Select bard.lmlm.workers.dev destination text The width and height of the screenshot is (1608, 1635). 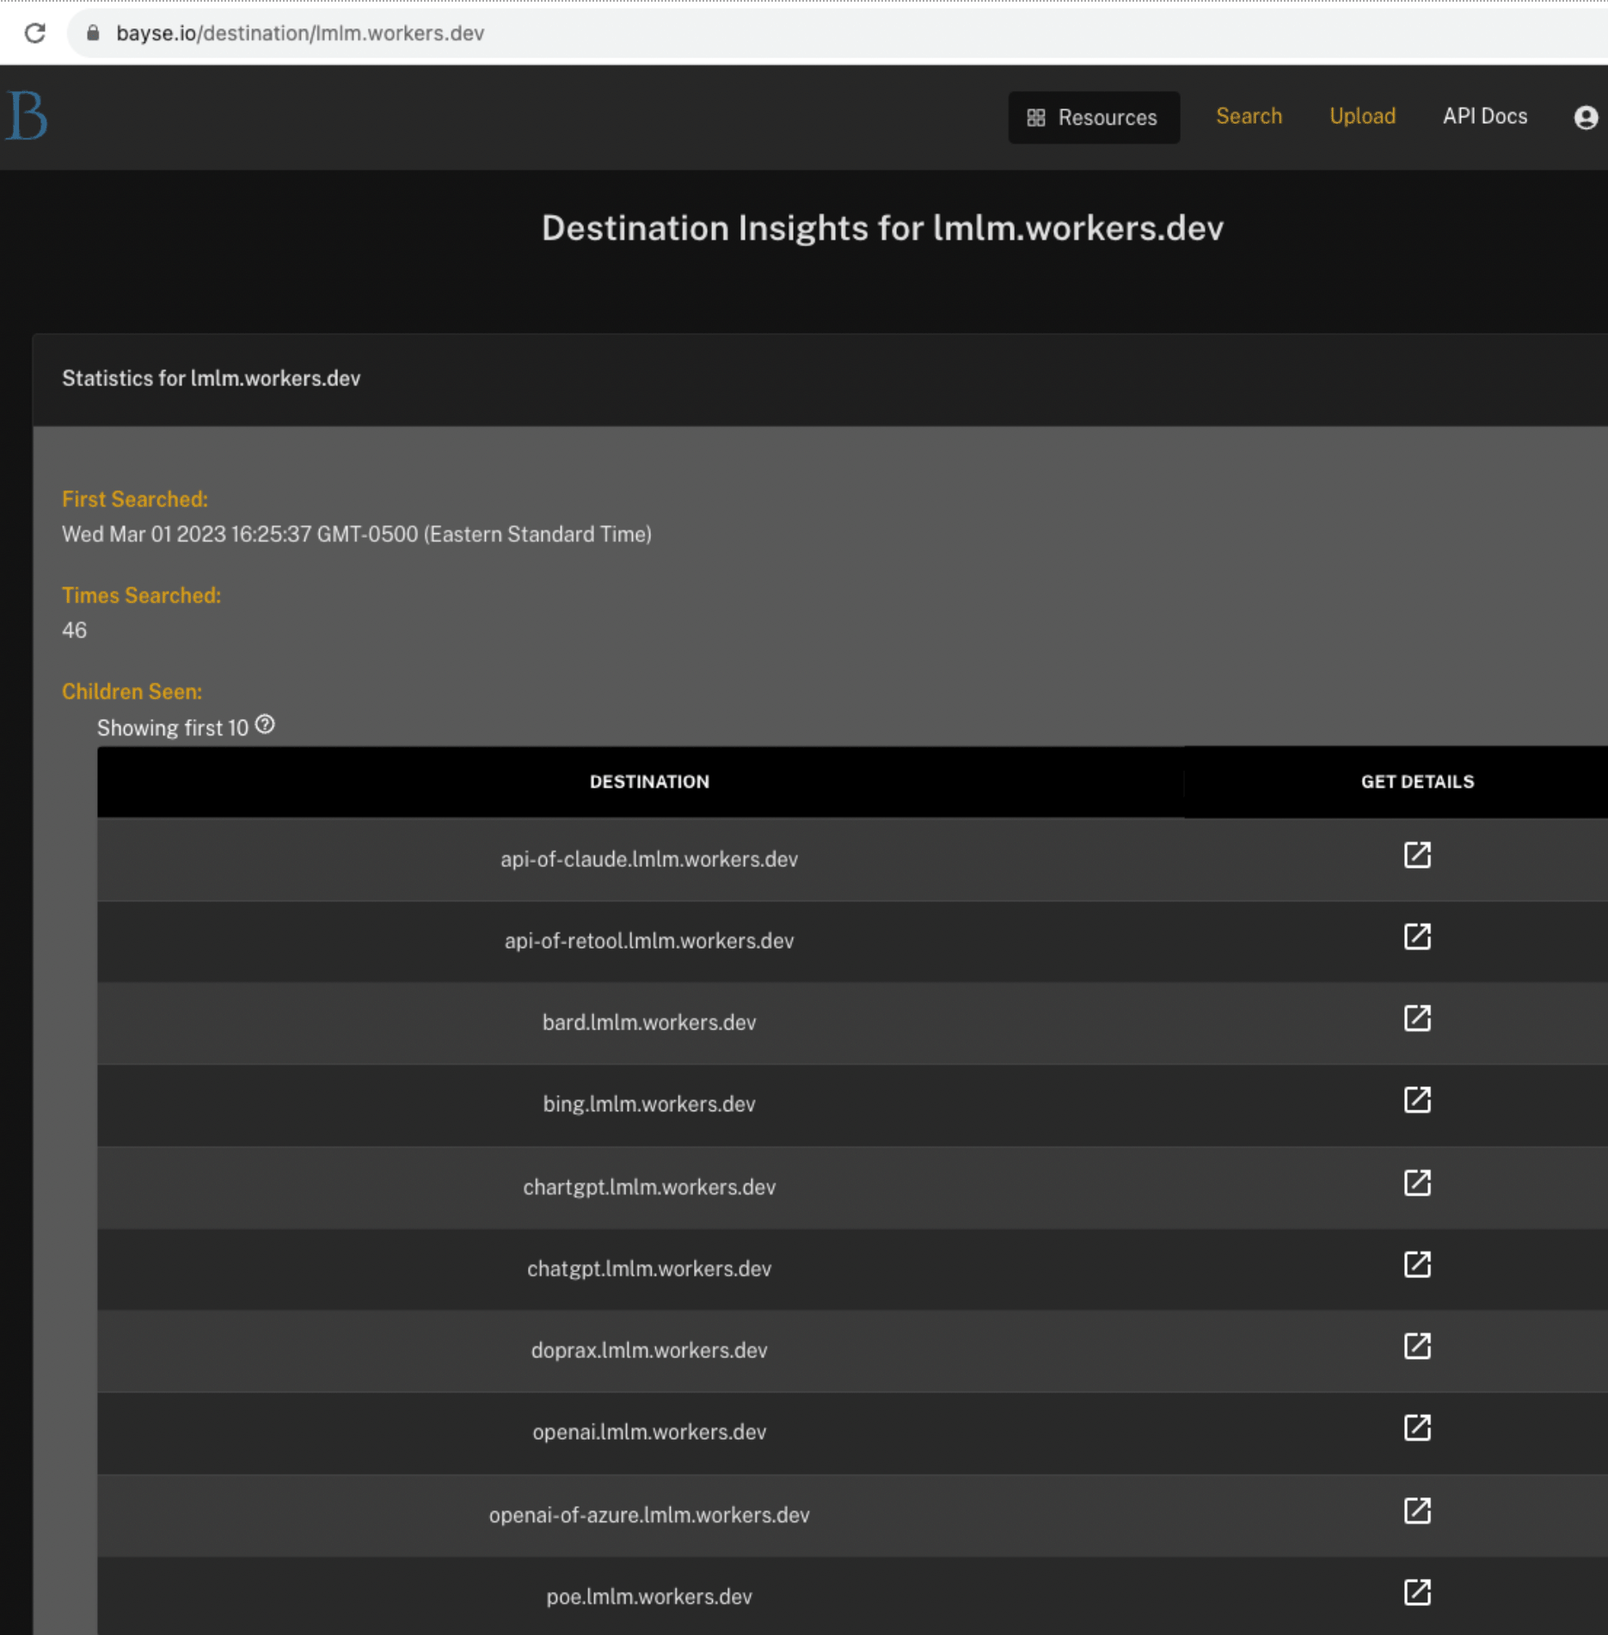click(x=649, y=1023)
